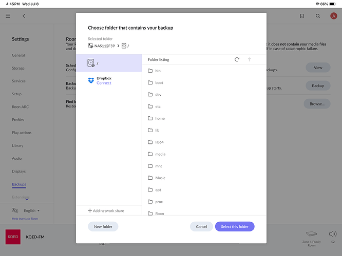Open KQED station thumbnail
This screenshot has width=342, height=256.
pyautogui.click(x=13, y=237)
